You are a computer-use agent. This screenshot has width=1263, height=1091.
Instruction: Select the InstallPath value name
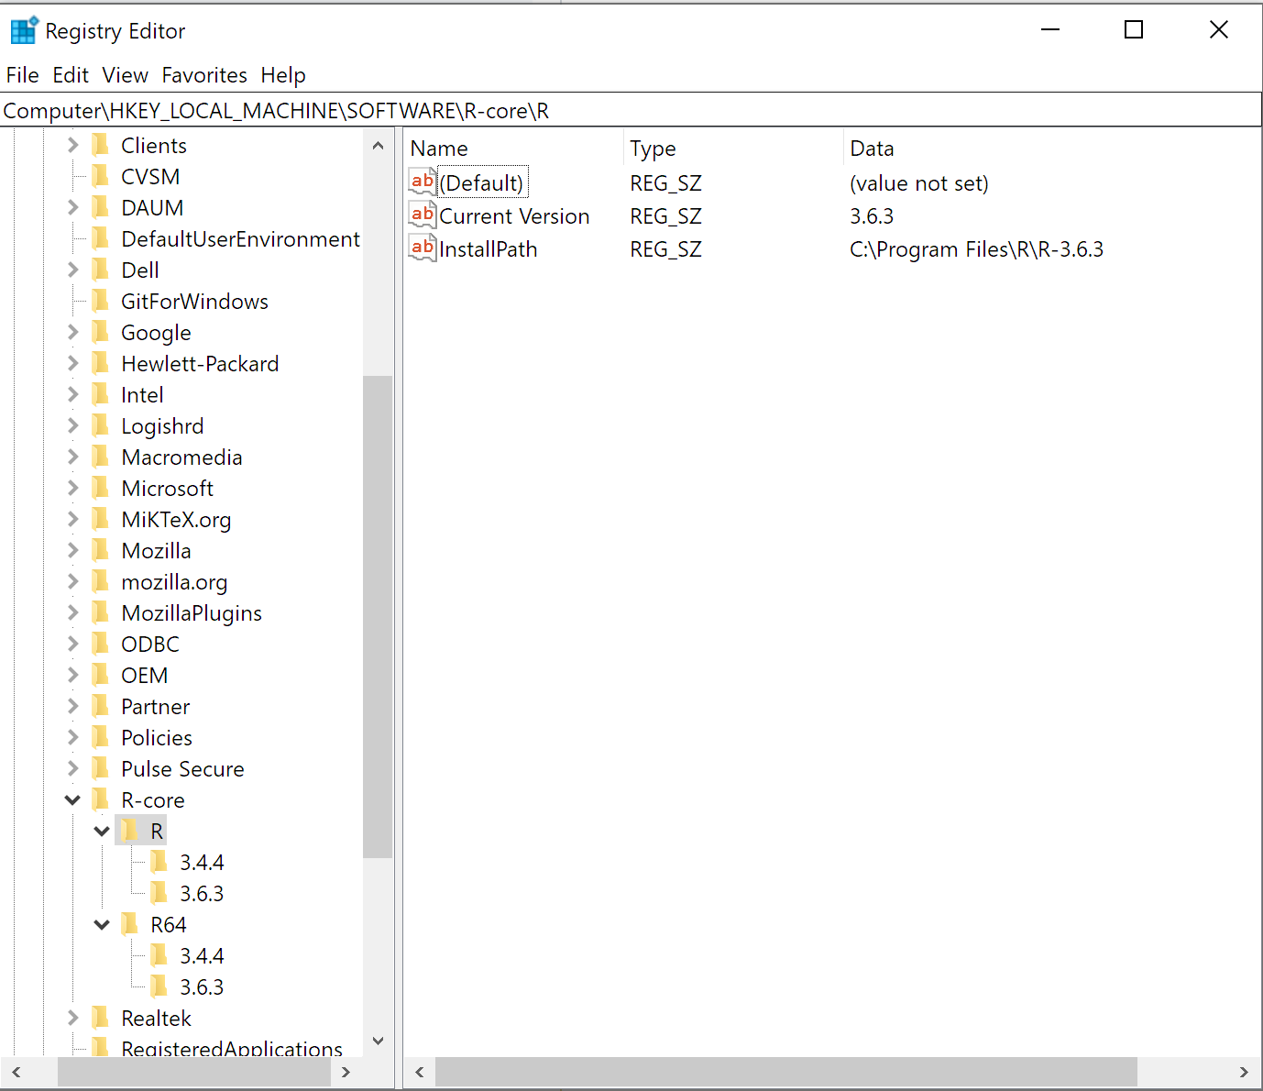(489, 249)
